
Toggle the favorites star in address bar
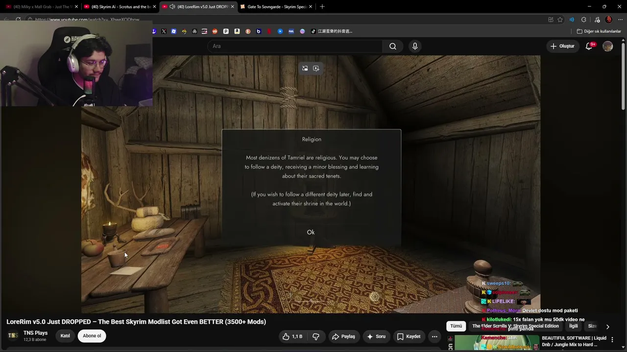560,20
